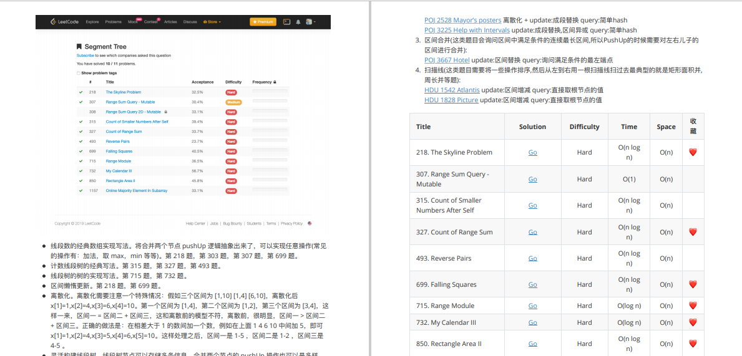Image resolution: width=742 pixels, height=356 pixels.
Task: Click the frequency bar for The Skyline Problem
Action: [x=270, y=91]
